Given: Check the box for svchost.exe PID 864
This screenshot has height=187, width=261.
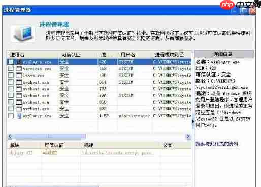Looking at the screenshot, I should tap(11, 82).
